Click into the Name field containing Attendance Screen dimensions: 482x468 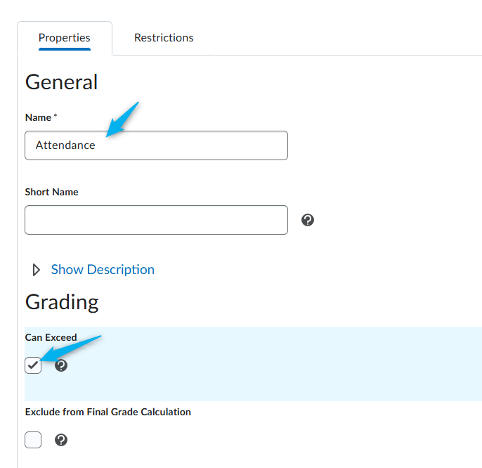pos(156,145)
